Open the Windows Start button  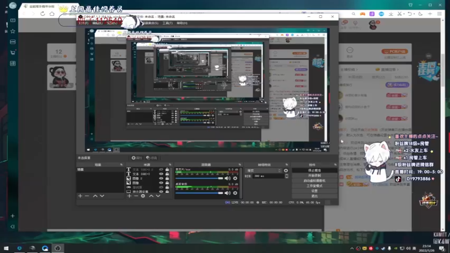coord(6,249)
